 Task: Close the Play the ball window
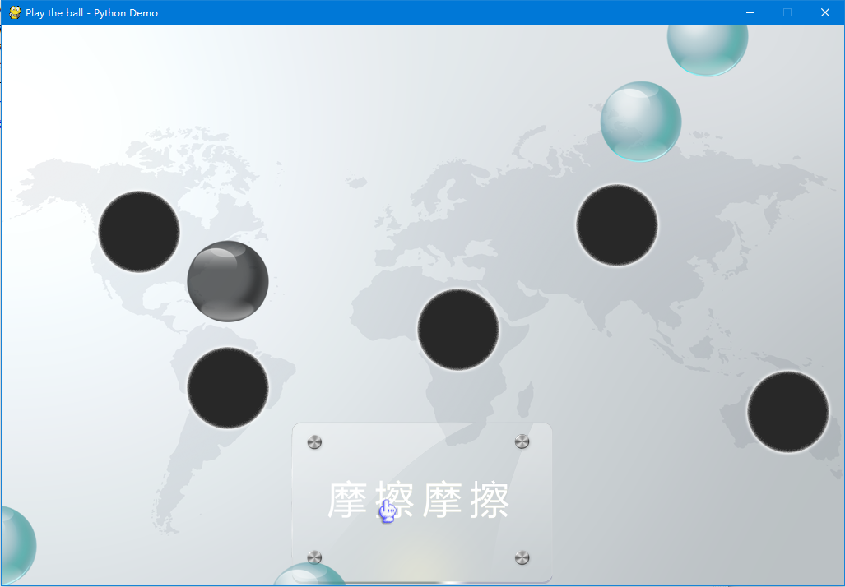pos(825,12)
